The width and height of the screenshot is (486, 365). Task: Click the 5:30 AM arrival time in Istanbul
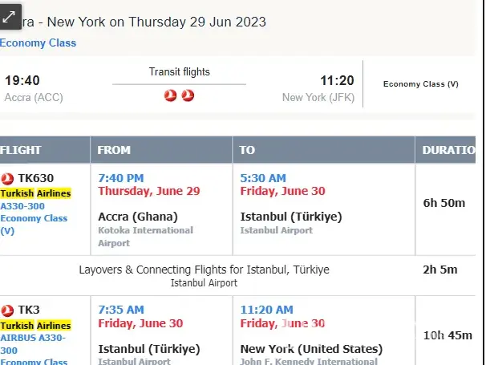pos(263,177)
